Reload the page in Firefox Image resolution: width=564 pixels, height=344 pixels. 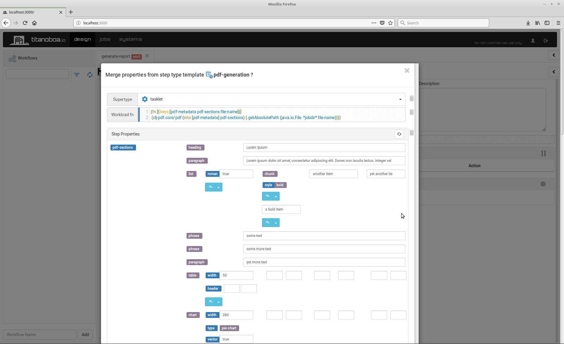[25, 23]
